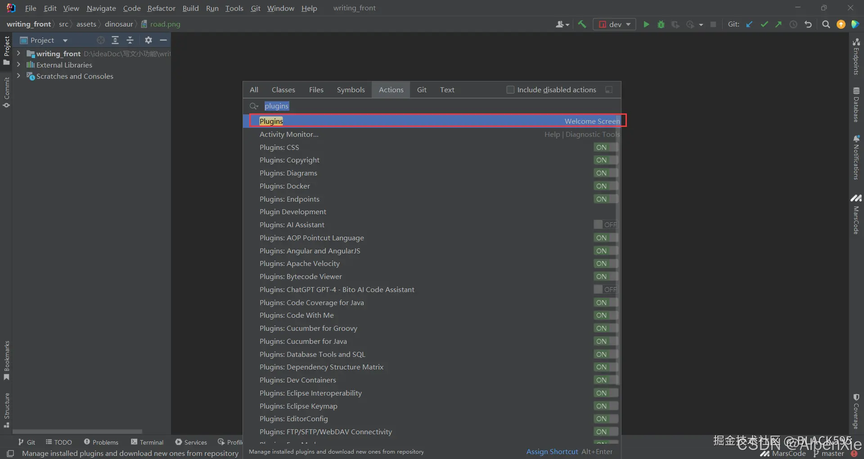Open the Structure tool window

click(x=6, y=409)
